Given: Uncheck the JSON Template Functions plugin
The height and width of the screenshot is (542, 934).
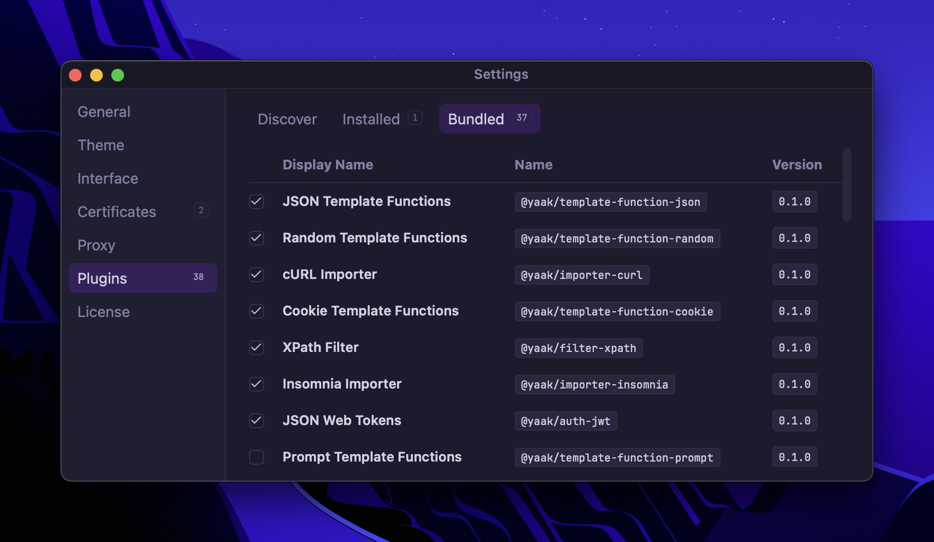Looking at the screenshot, I should [x=257, y=202].
